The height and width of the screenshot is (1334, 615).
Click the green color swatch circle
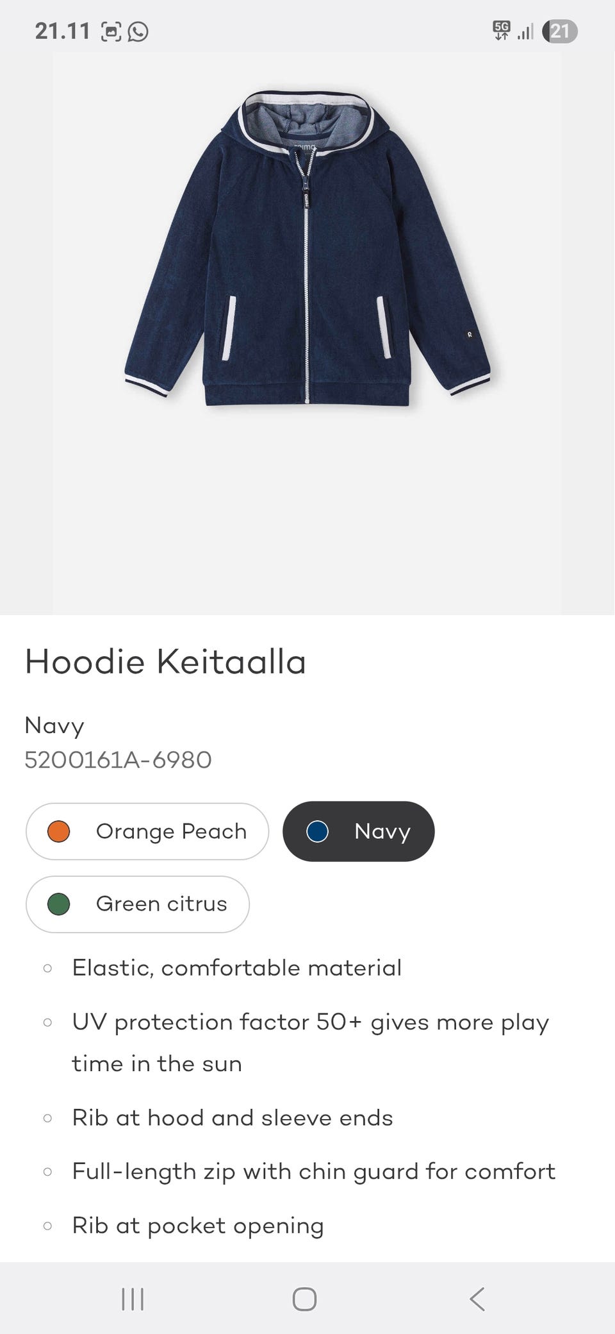click(59, 904)
